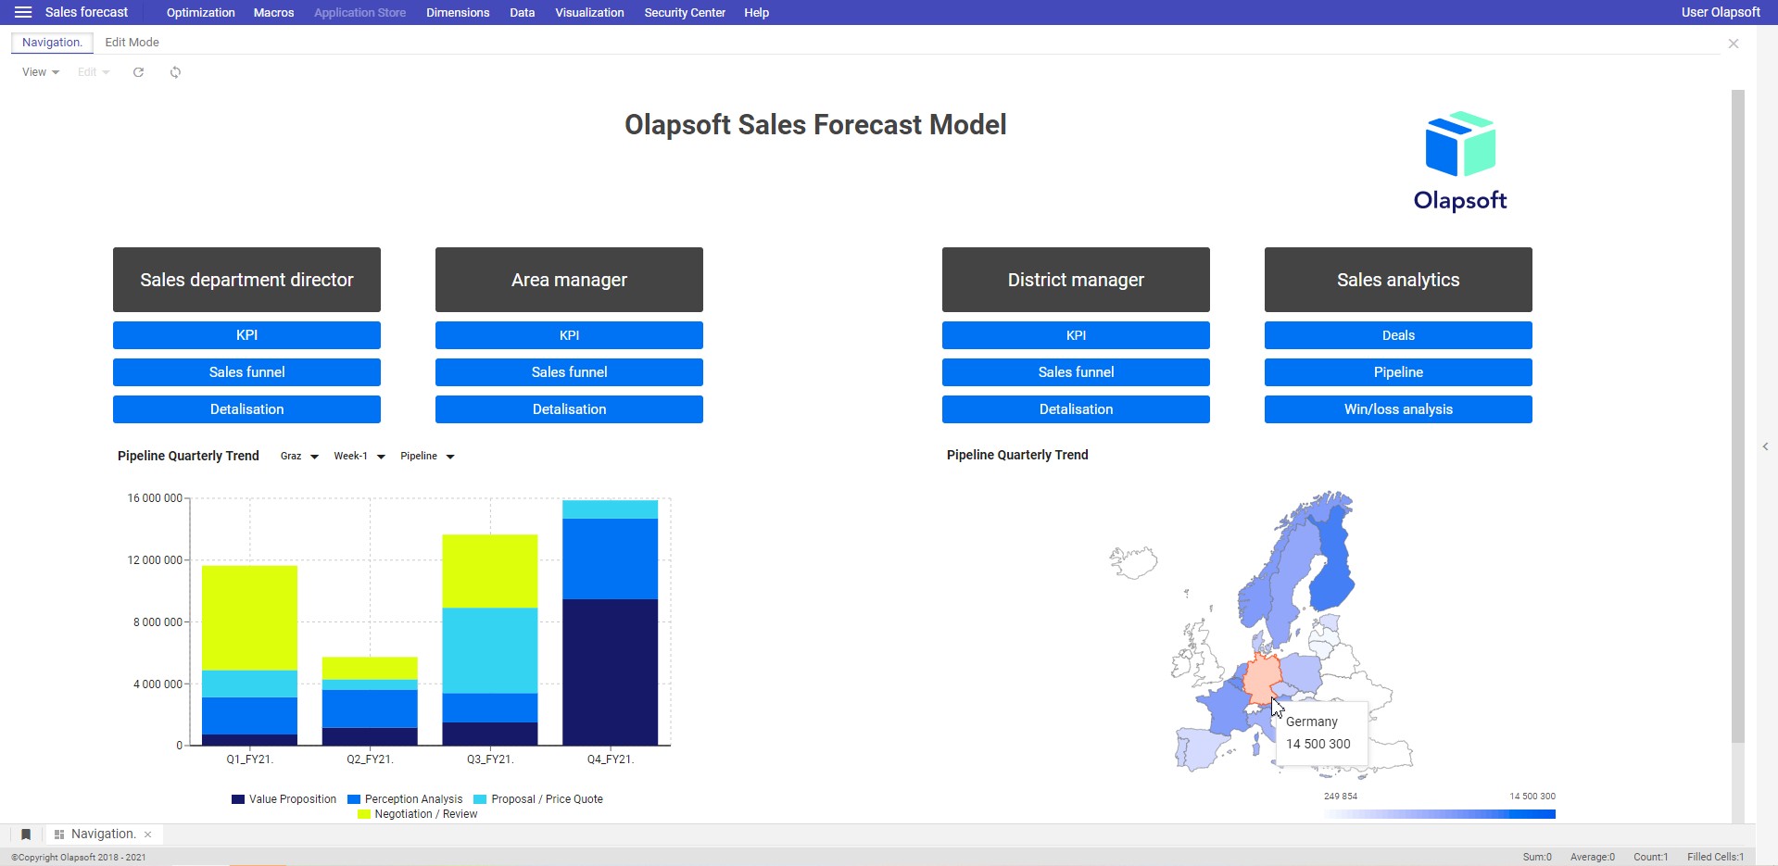
Task: Click the dashboard icon on Navigation tab
Action: click(x=59, y=835)
